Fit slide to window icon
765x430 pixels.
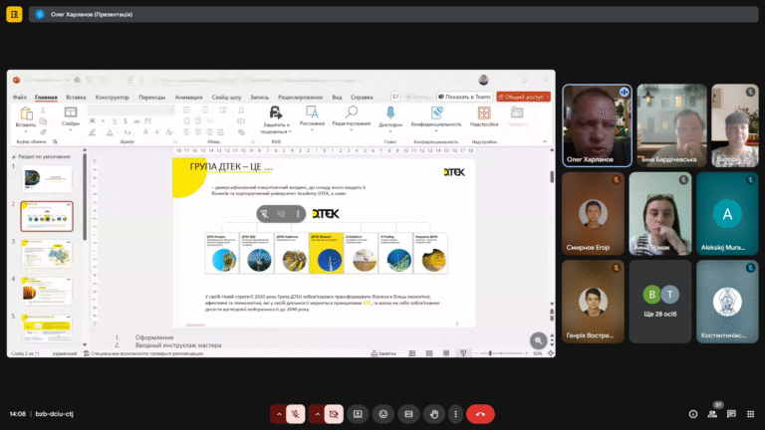[x=550, y=353]
